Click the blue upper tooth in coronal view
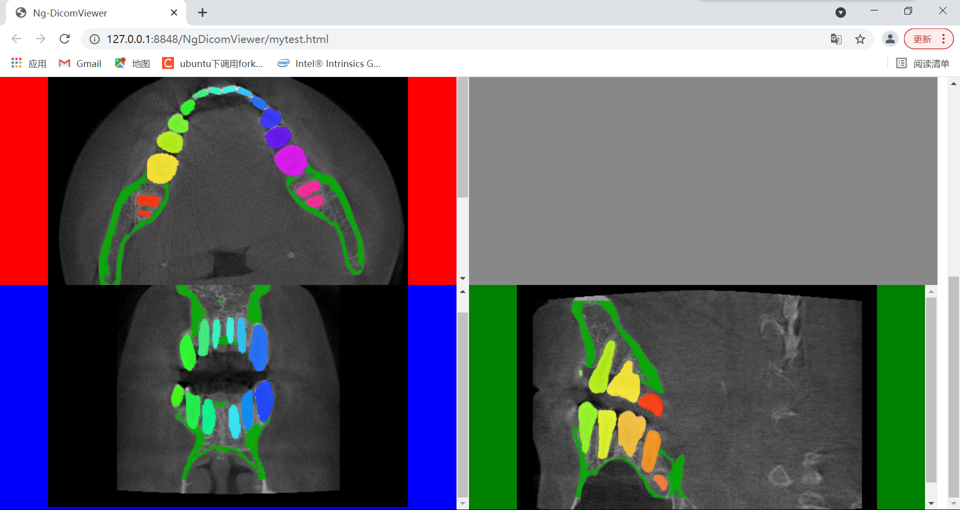Screen dimensions: 960x510 pyautogui.click(x=259, y=347)
